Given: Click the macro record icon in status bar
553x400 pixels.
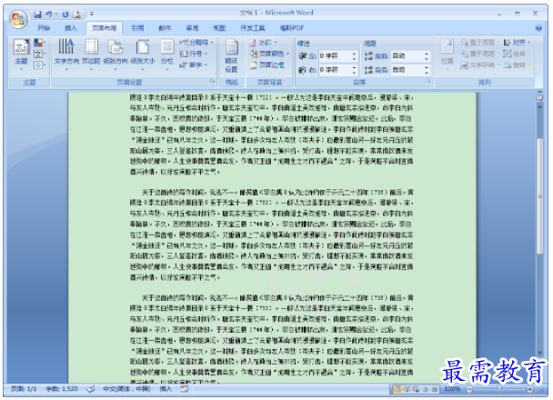Looking at the screenshot, I should [x=185, y=389].
